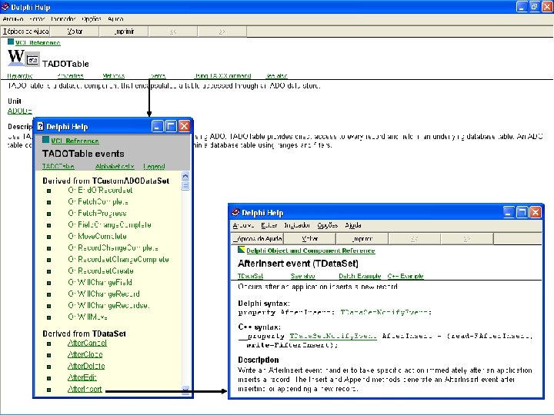Image resolution: width=554 pixels, height=415 pixels.
Task: Click the W logo next to TADOTable title
Action: (16, 58)
